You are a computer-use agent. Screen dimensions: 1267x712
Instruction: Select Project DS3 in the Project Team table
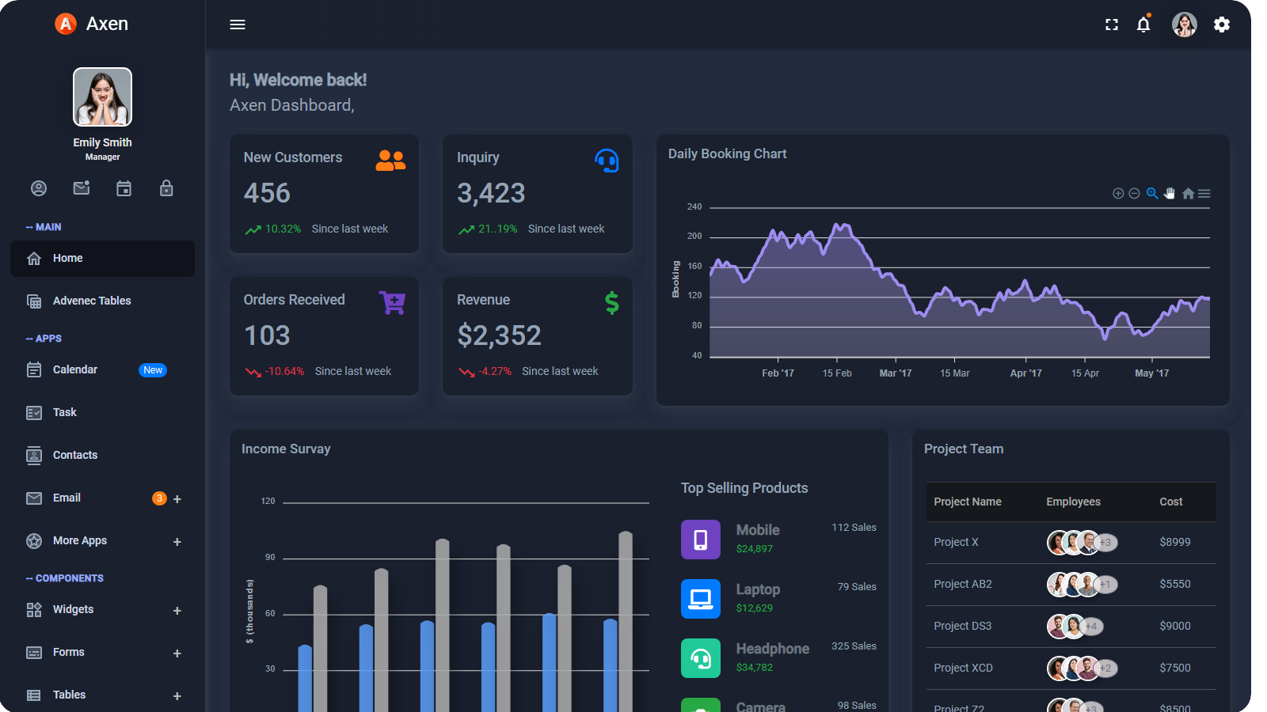tap(963, 626)
